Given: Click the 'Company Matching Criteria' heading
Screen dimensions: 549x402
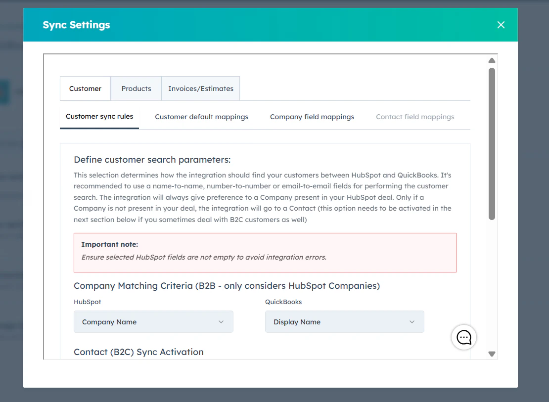Looking at the screenshot, I should 227,286.
